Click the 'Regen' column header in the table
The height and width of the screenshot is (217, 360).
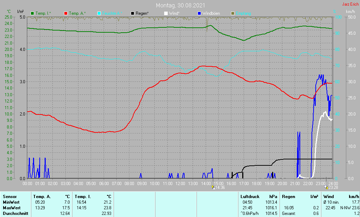(288, 197)
